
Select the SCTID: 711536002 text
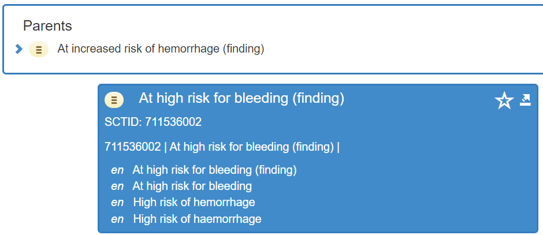(x=153, y=122)
